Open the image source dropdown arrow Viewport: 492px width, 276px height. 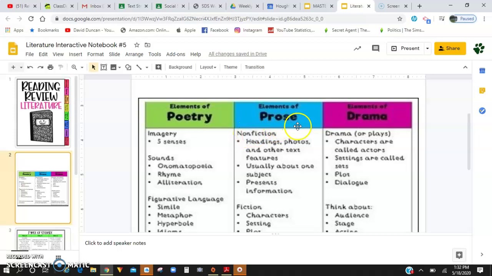tap(120, 67)
